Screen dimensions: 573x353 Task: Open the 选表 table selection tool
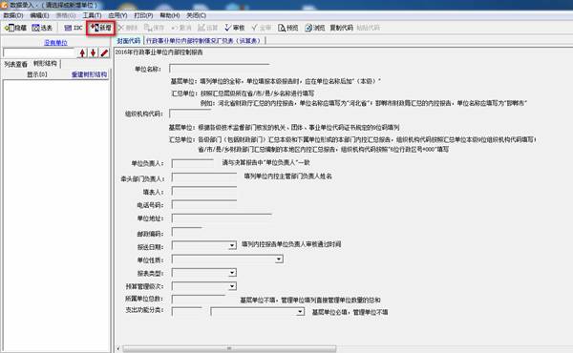42,28
